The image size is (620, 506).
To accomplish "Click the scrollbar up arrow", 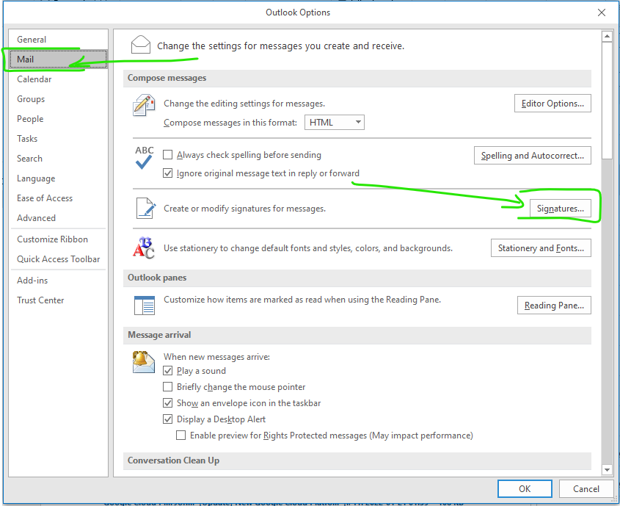I will [x=607, y=37].
